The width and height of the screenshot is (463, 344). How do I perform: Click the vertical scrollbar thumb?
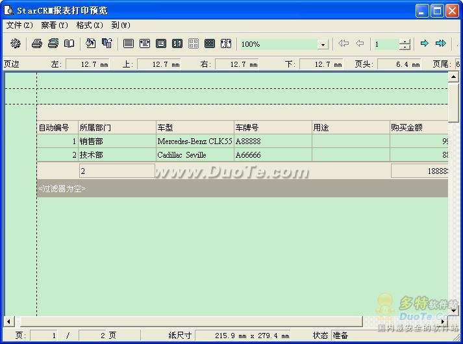point(453,103)
